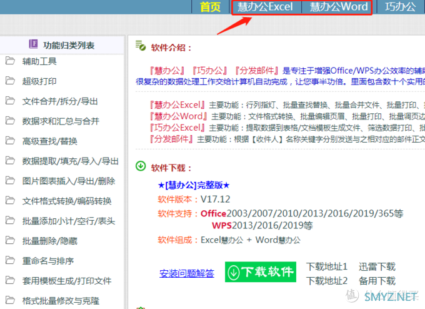Open 图片图表插入/导出/删除 category
This screenshot has height=309, width=425.
[69, 181]
